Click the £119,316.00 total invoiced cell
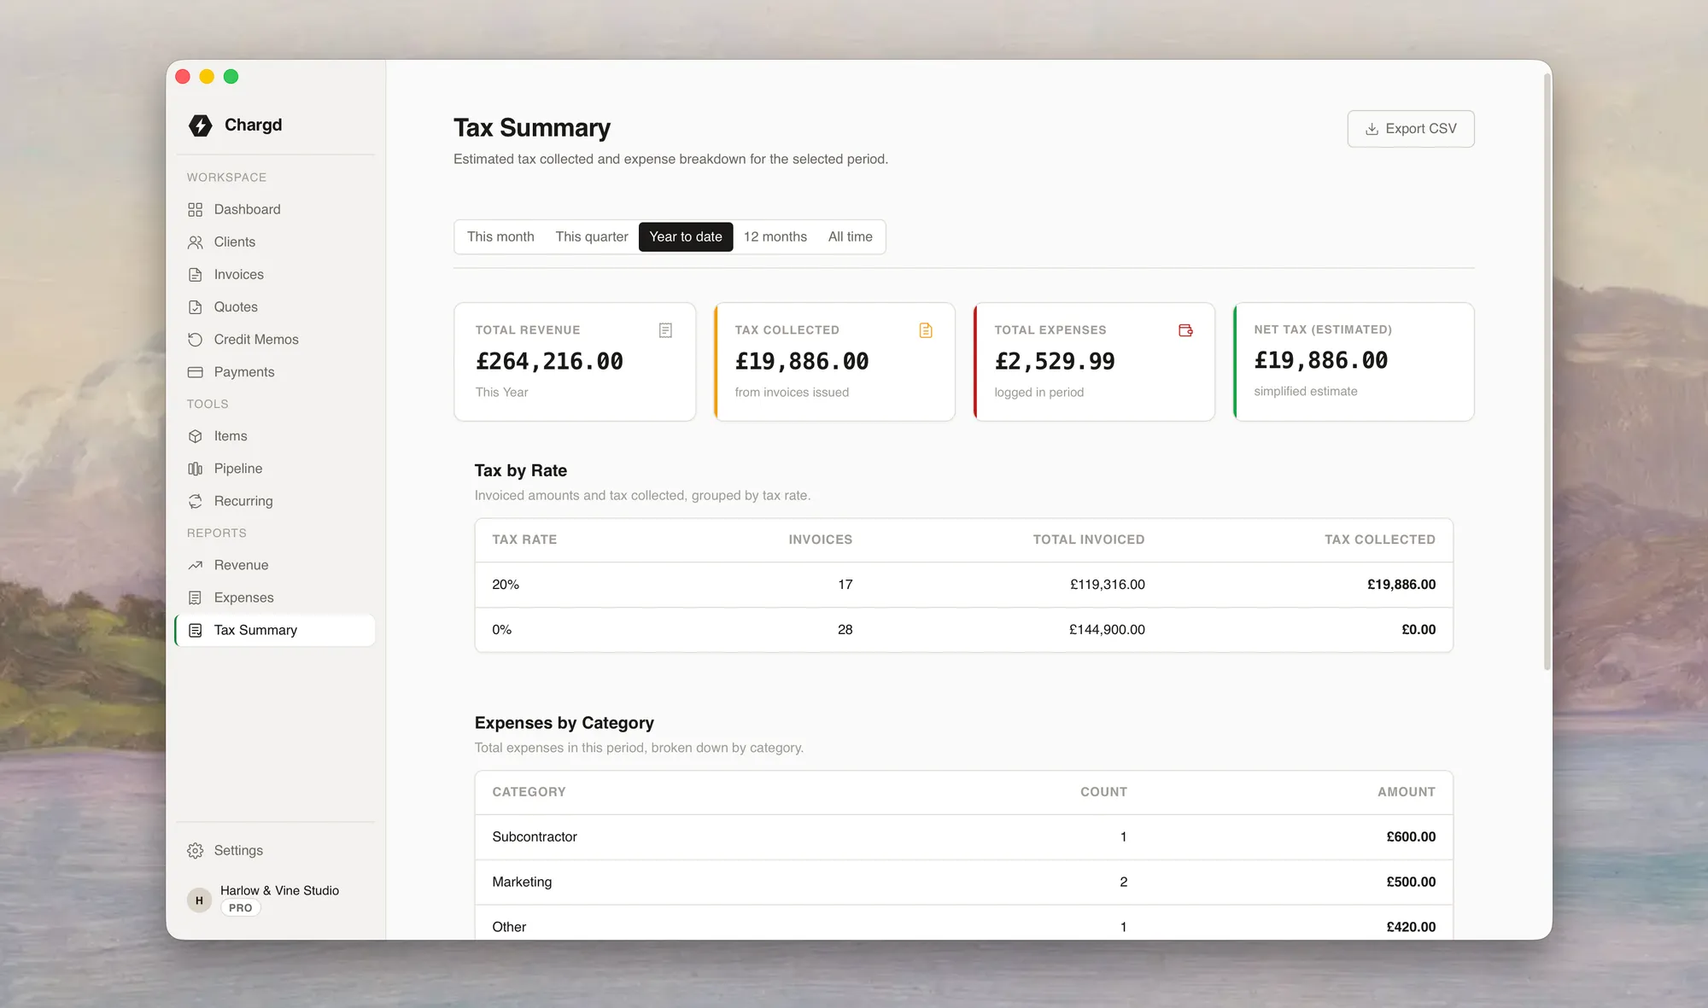Viewport: 1708px width, 1008px height. point(1107,585)
